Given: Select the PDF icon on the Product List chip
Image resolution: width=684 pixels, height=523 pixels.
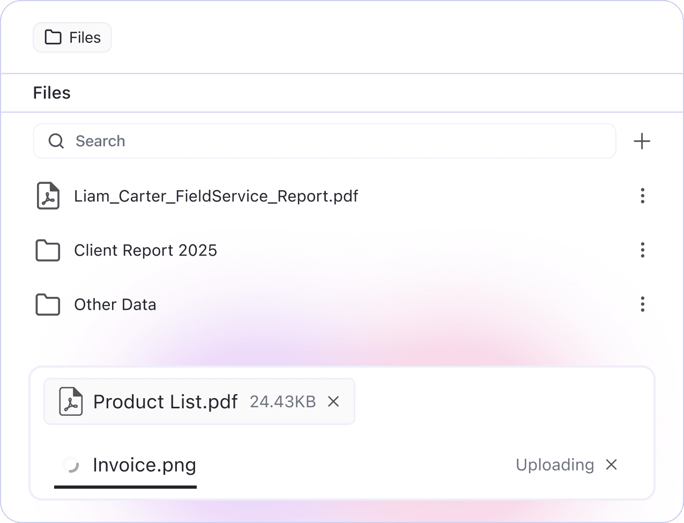Looking at the screenshot, I should (72, 401).
